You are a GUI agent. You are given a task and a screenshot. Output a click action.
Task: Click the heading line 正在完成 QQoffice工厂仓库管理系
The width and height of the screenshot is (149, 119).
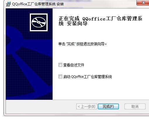point(100,18)
